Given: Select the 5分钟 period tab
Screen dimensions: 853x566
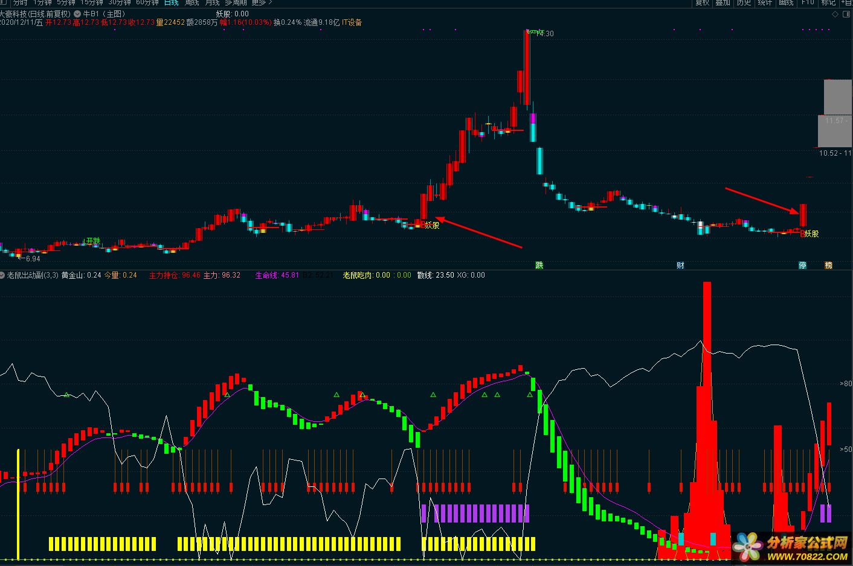Looking at the screenshot, I should [x=66, y=2].
